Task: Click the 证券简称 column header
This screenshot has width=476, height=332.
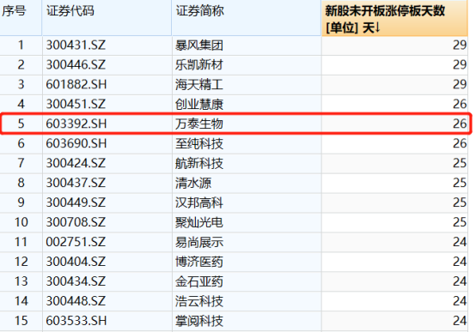Action: coord(247,17)
